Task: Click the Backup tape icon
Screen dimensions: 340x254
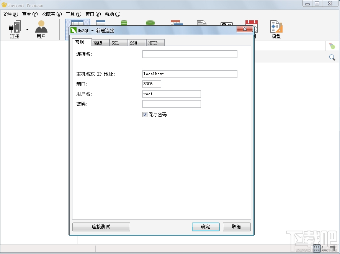Action: (x=226, y=24)
